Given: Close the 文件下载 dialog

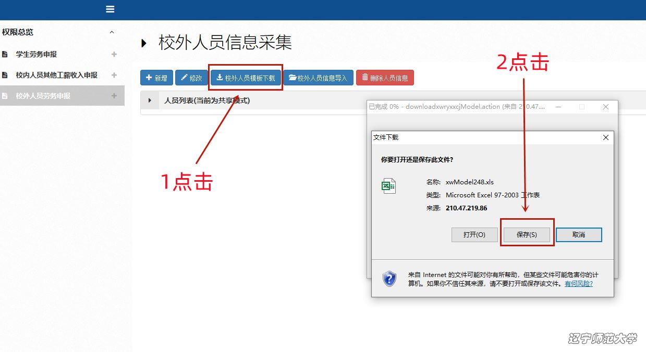Looking at the screenshot, I should [605, 137].
